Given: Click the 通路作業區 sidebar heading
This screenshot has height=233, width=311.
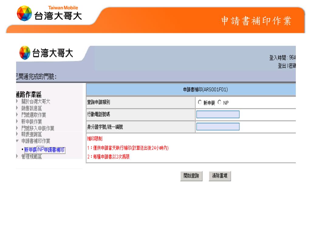Looking at the screenshot, I should tap(29, 94).
